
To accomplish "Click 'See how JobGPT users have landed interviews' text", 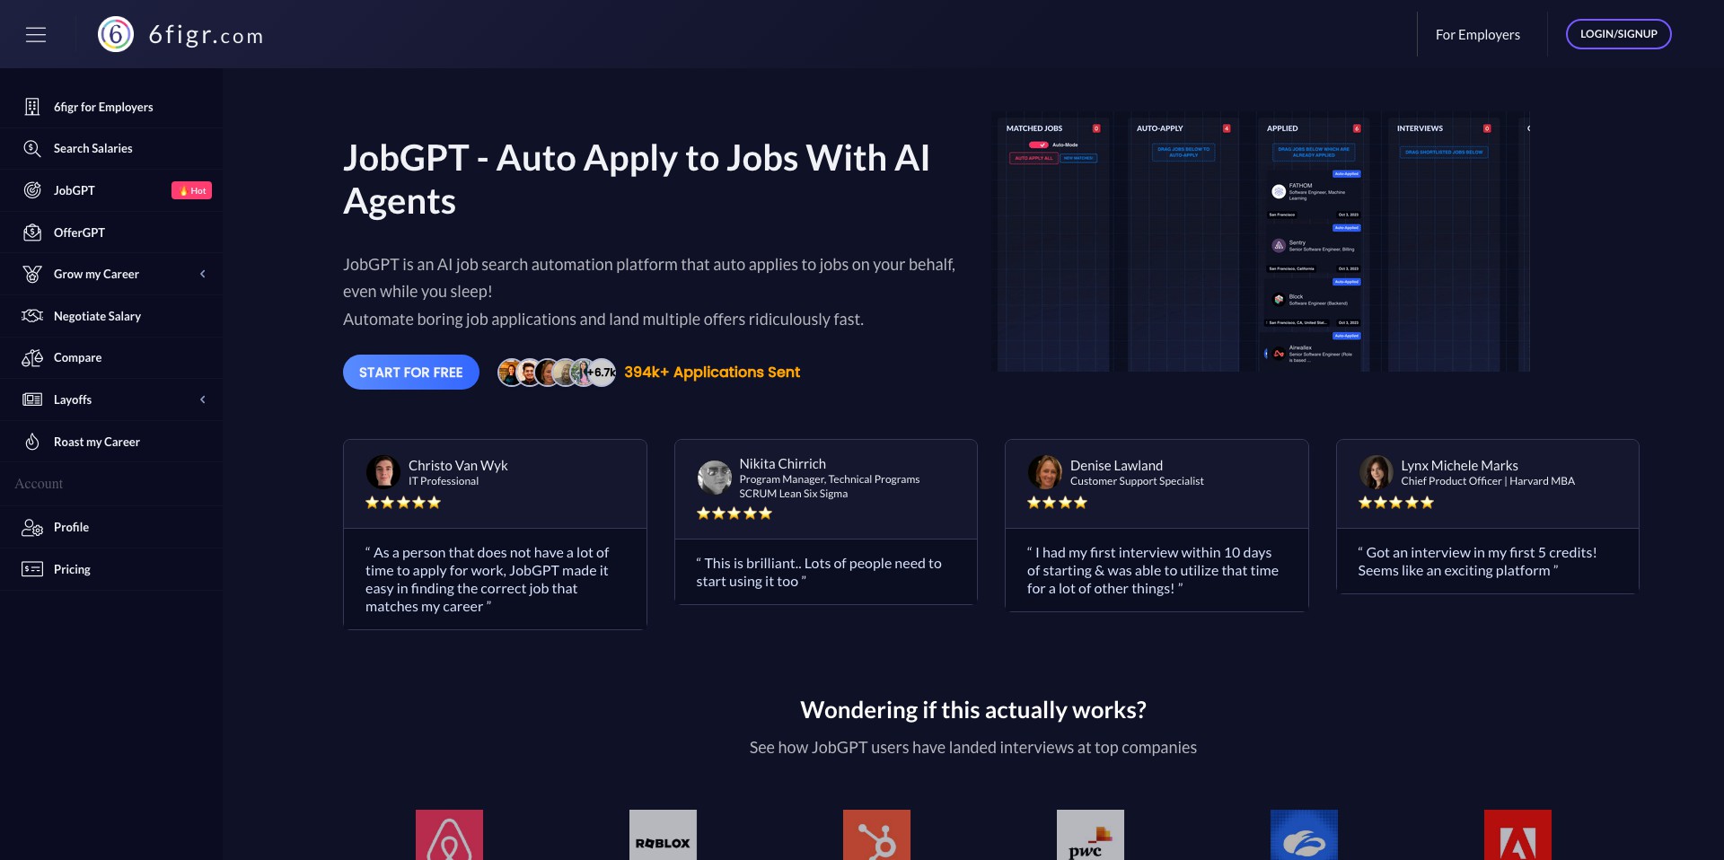I will coord(973,748).
